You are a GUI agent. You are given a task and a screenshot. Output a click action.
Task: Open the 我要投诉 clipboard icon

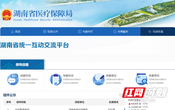tap(56, 79)
